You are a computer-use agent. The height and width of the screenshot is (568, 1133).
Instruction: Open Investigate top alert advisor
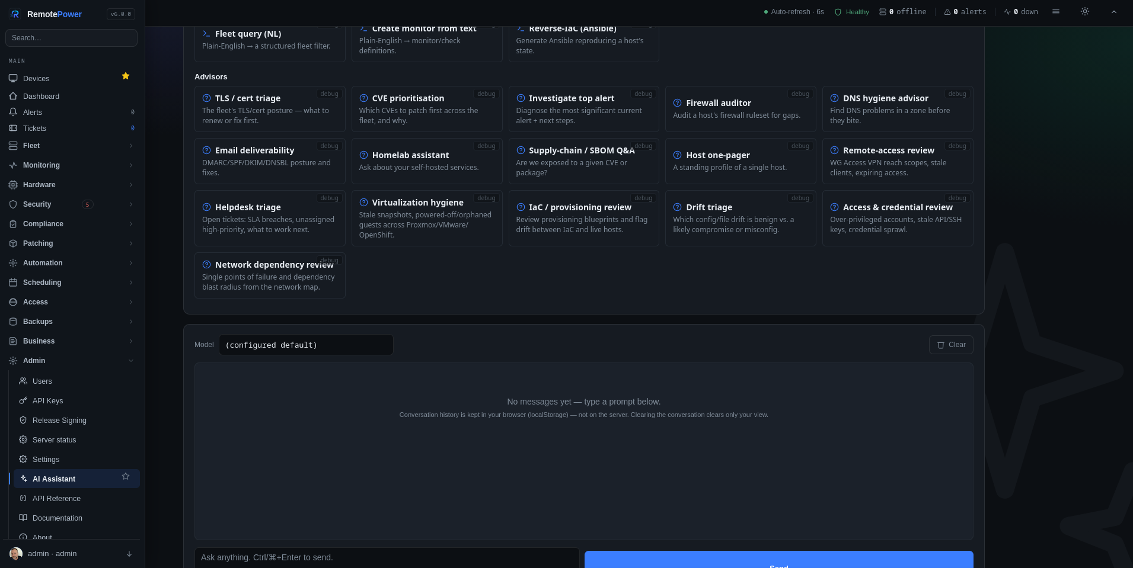[x=584, y=109]
